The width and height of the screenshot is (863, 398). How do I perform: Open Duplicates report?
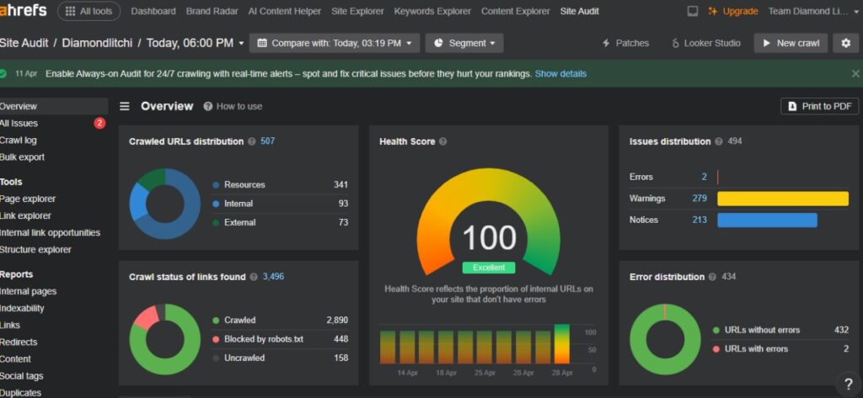pyautogui.click(x=21, y=392)
